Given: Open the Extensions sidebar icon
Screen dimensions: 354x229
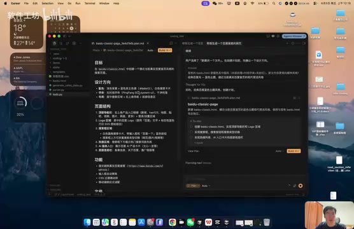Looking at the screenshot, I should (x=74, y=43).
